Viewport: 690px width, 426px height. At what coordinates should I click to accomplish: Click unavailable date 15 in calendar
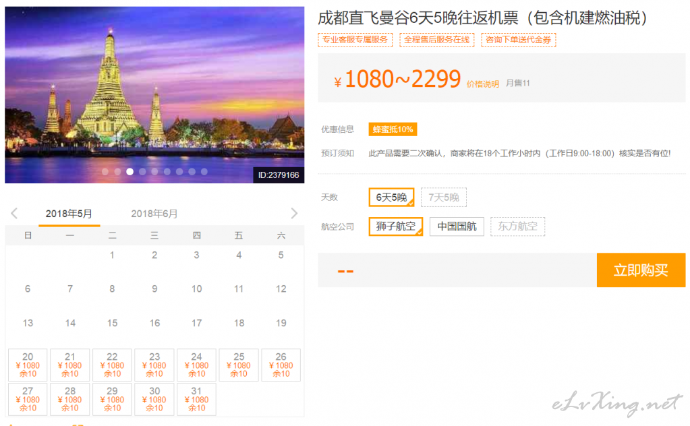(x=112, y=323)
